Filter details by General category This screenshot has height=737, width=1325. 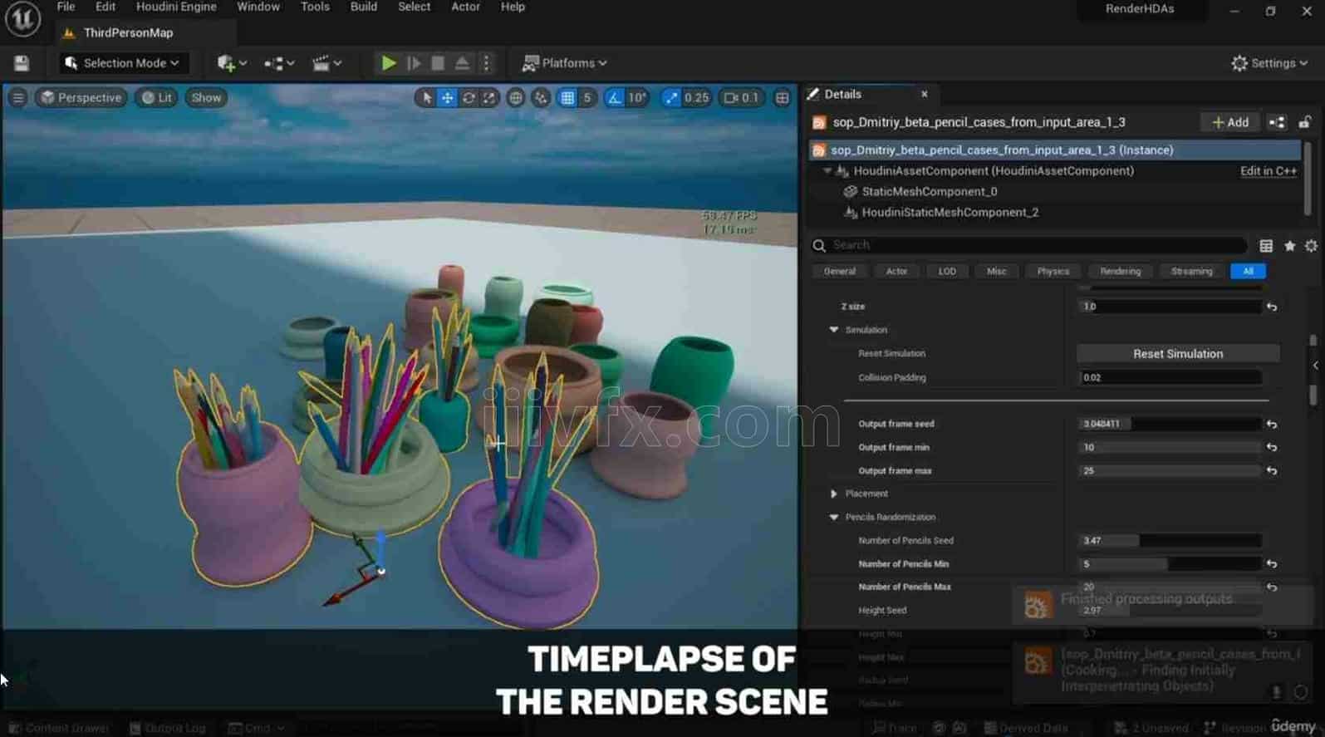(840, 272)
